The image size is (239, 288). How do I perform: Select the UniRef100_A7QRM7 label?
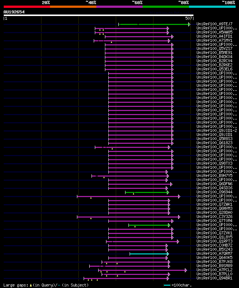click(214, 254)
